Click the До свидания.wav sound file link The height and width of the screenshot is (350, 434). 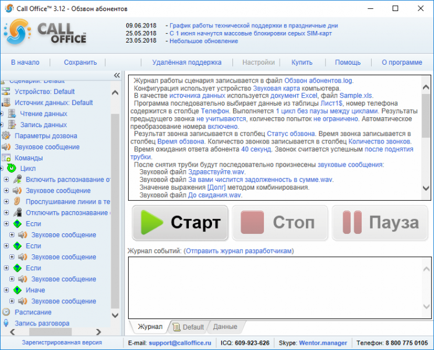(x=215, y=195)
